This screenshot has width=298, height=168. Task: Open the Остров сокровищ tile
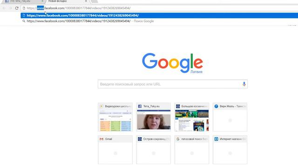click(153, 150)
